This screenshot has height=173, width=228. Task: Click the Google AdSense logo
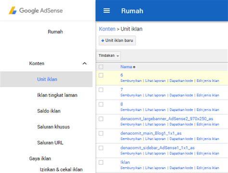coord(36,11)
